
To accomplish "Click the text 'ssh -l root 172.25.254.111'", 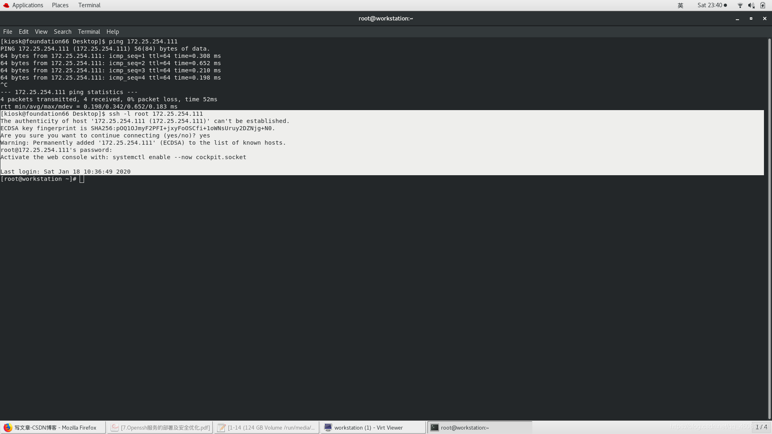I will click(156, 114).
